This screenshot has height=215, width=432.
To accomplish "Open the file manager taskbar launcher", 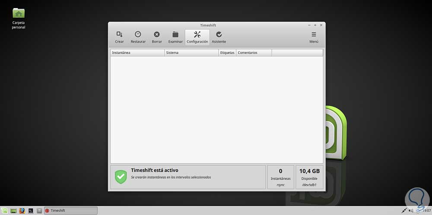I will point(39,211).
